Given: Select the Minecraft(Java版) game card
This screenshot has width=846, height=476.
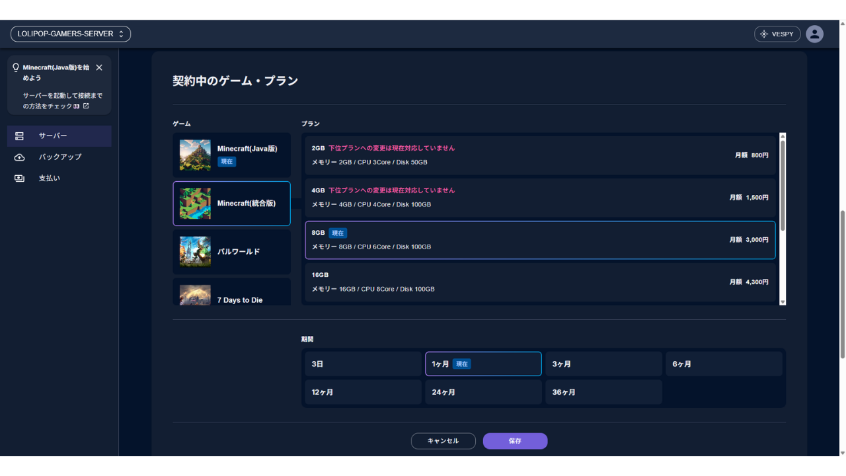Looking at the screenshot, I should (x=231, y=155).
